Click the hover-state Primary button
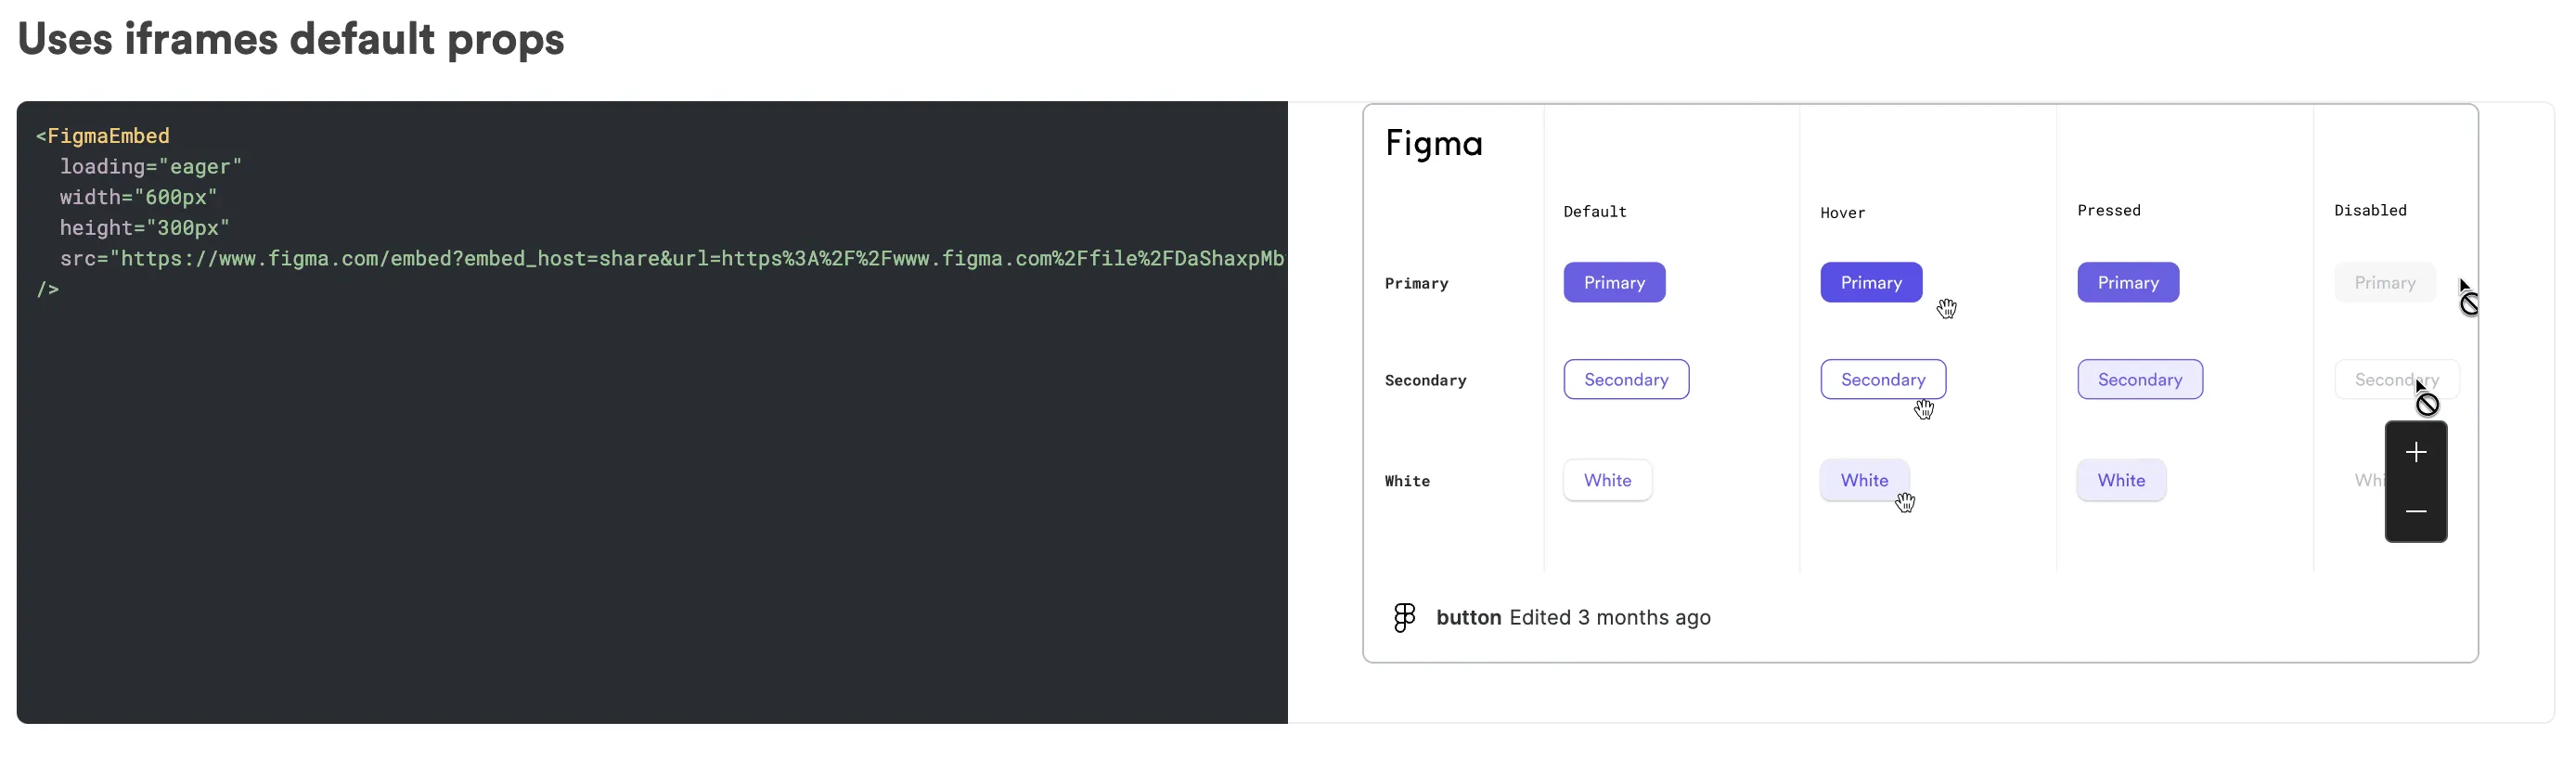 coord(1870,282)
